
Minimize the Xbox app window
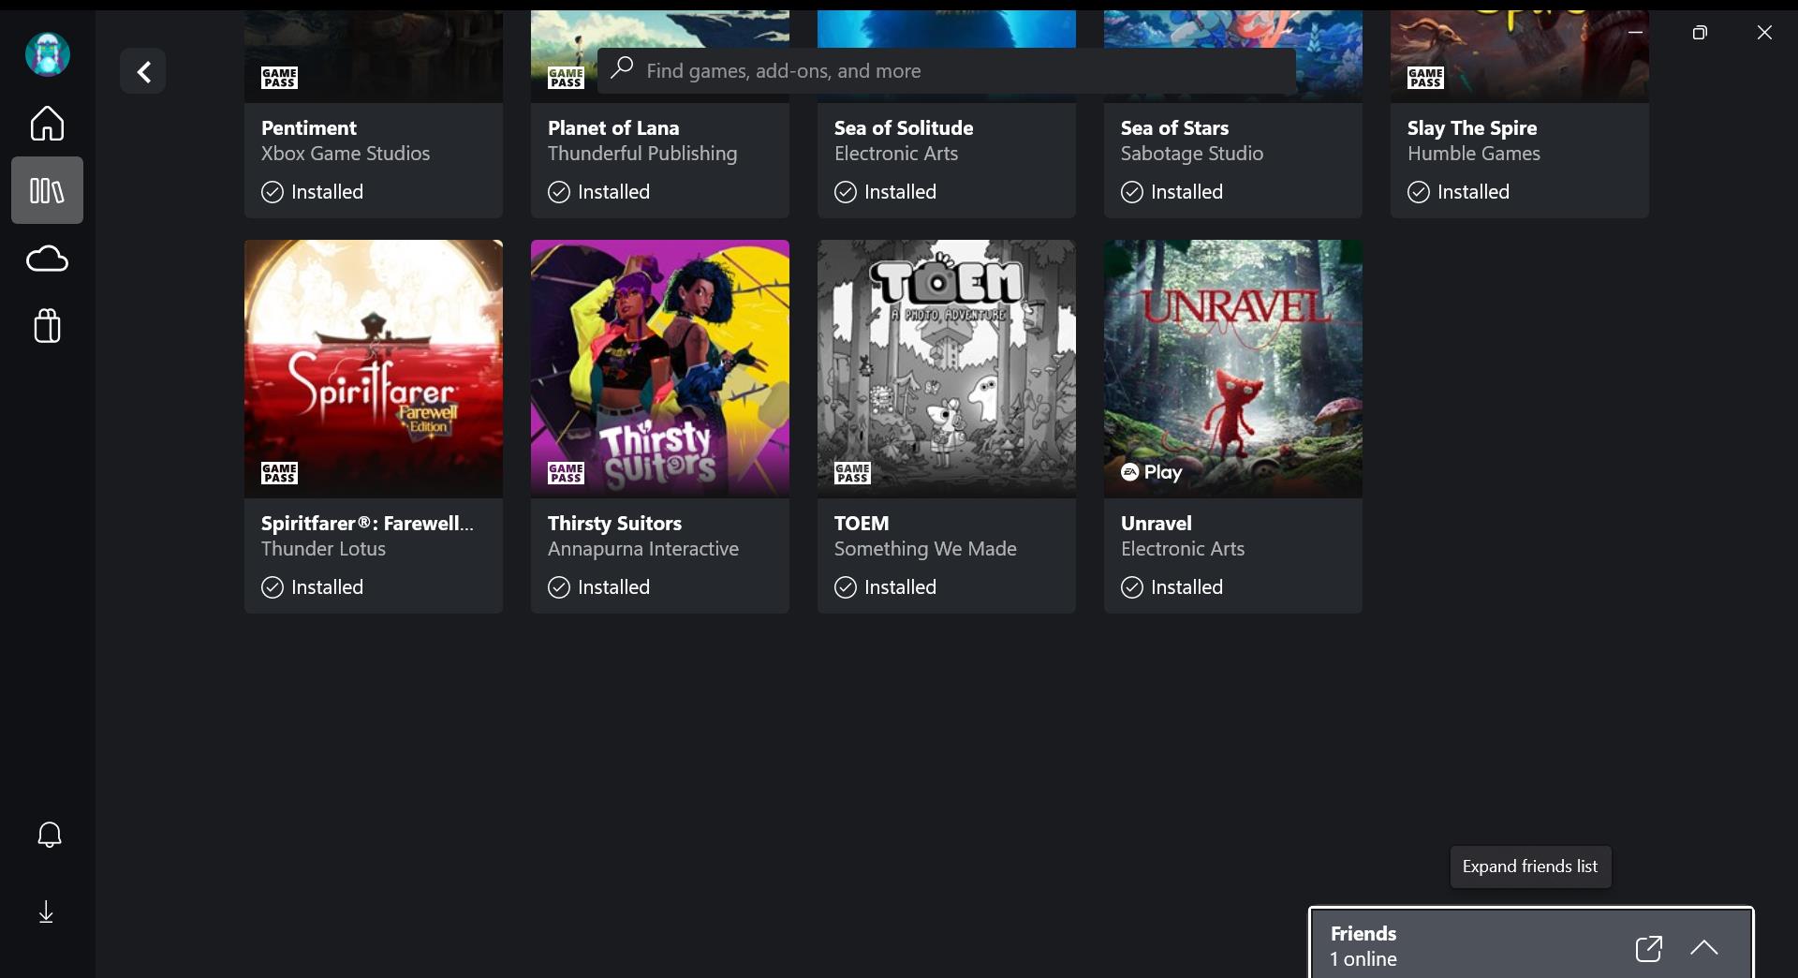click(x=1635, y=33)
